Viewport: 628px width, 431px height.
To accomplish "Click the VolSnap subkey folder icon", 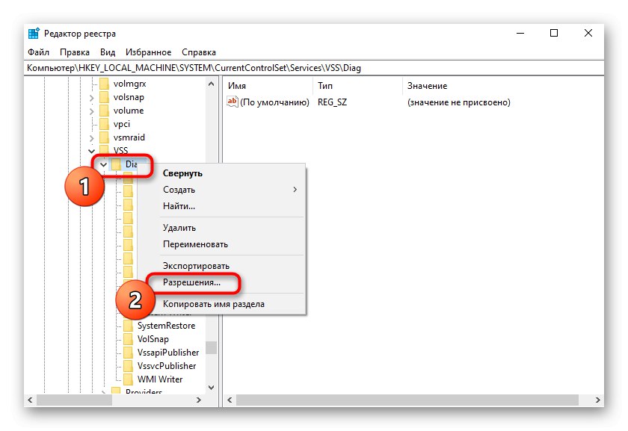I will click(128, 339).
